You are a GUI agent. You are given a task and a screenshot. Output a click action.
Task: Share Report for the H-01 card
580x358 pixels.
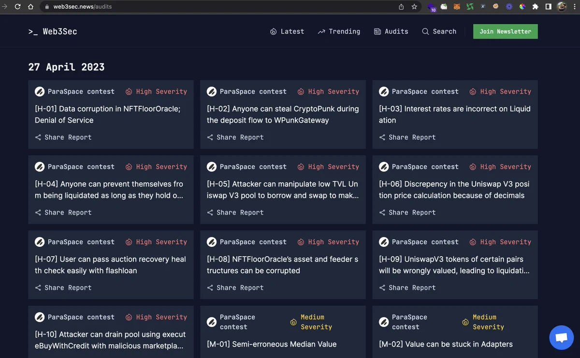pos(63,137)
